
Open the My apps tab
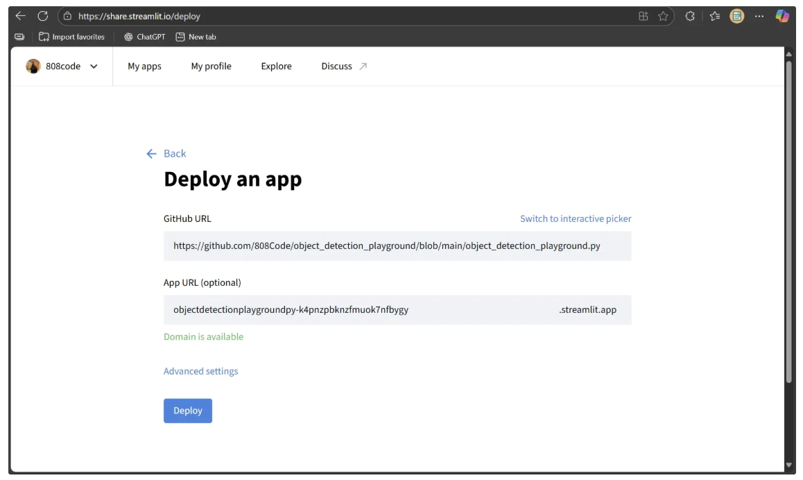coord(144,67)
